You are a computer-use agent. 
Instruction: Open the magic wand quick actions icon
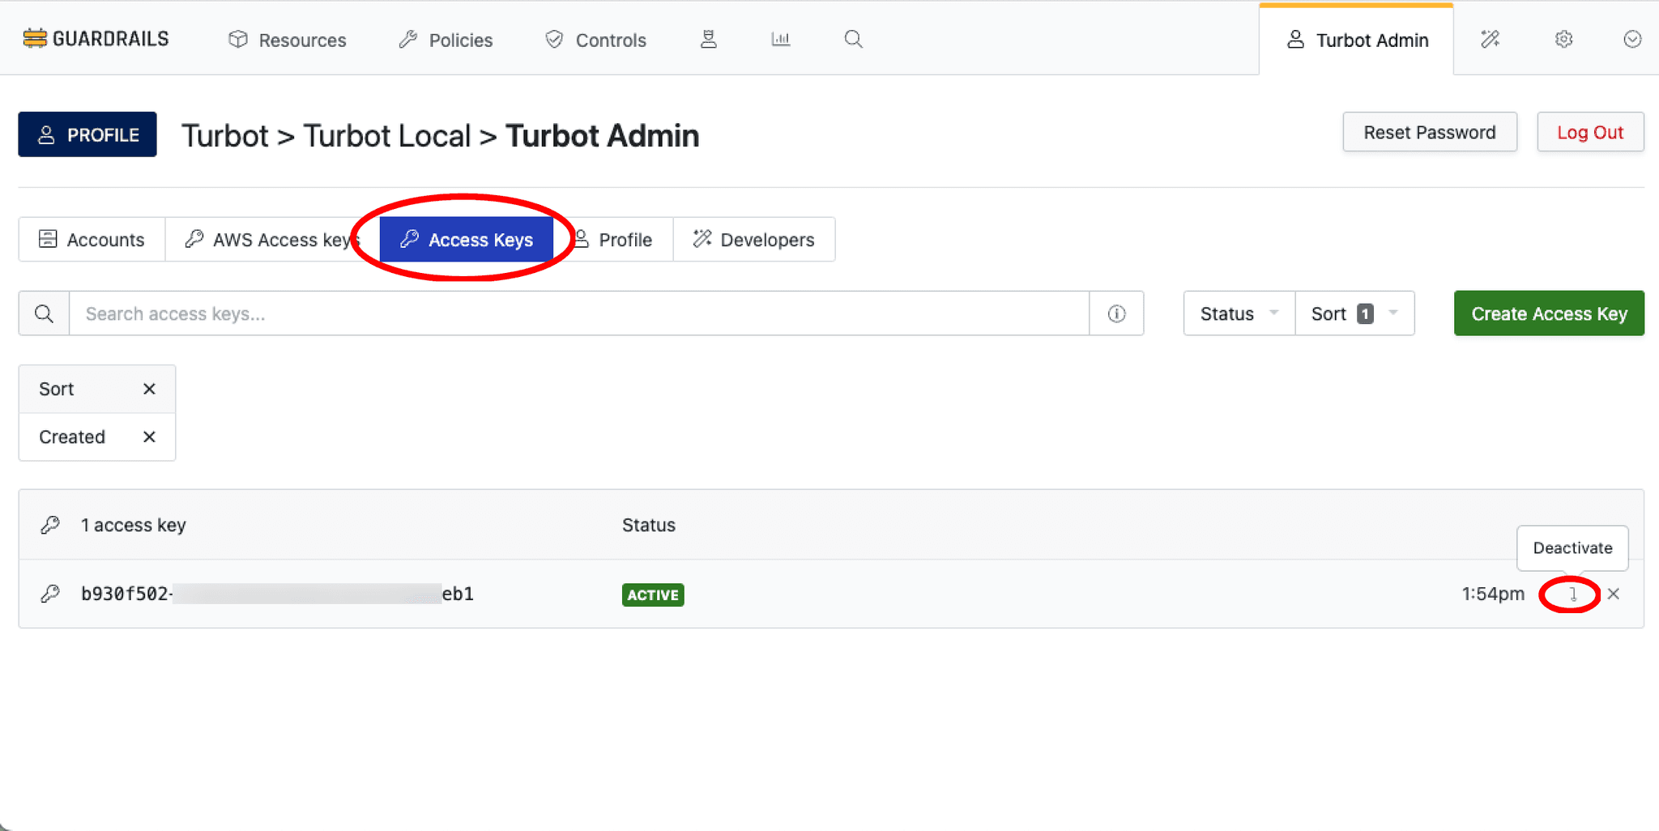(x=1489, y=39)
